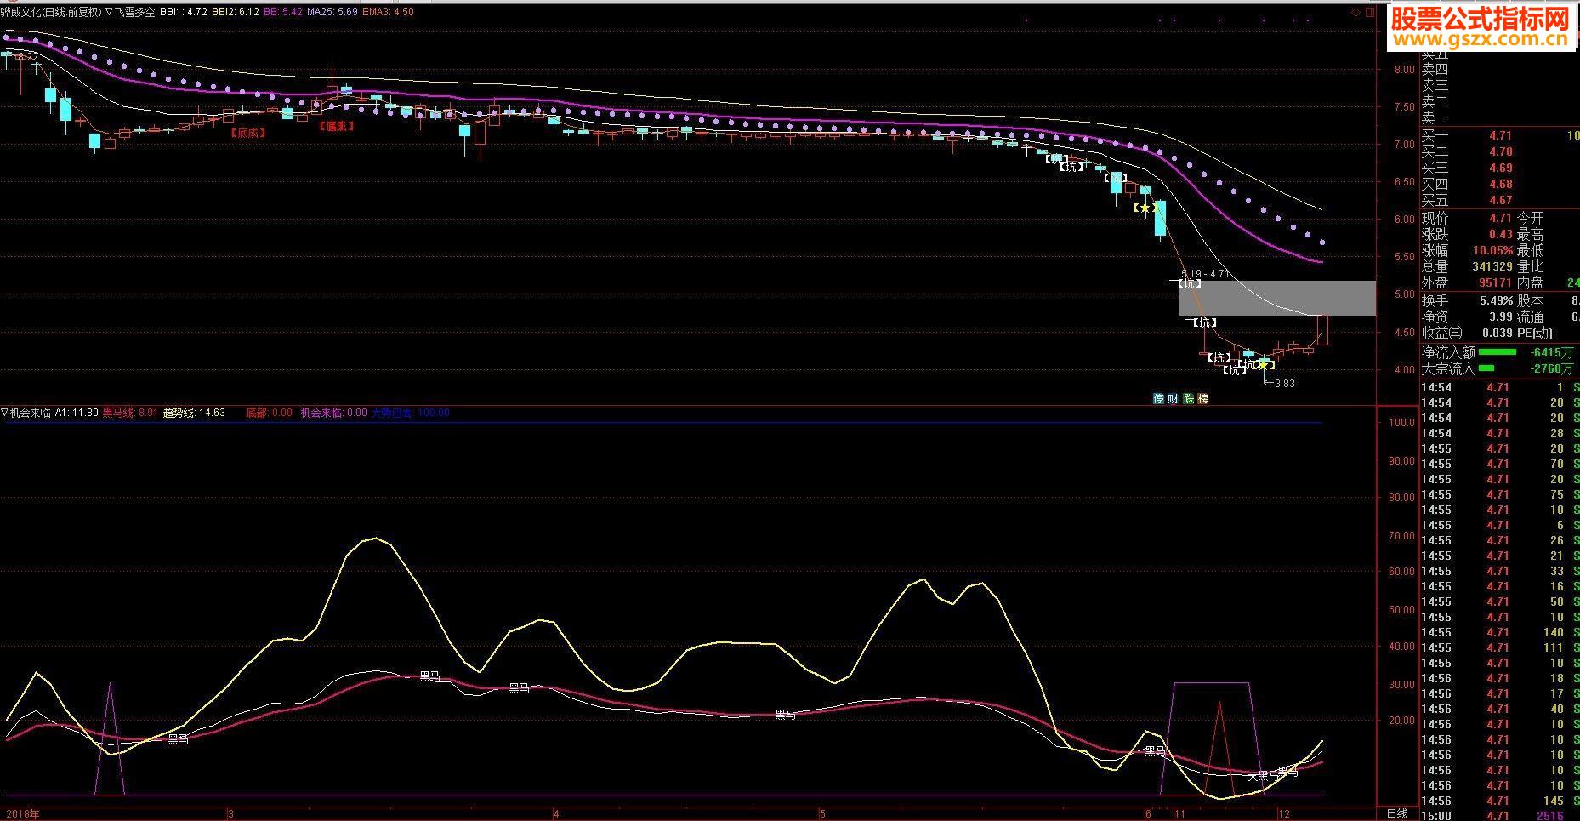Click month 5 marker on time axis
The image size is (1580, 821).
click(x=822, y=814)
